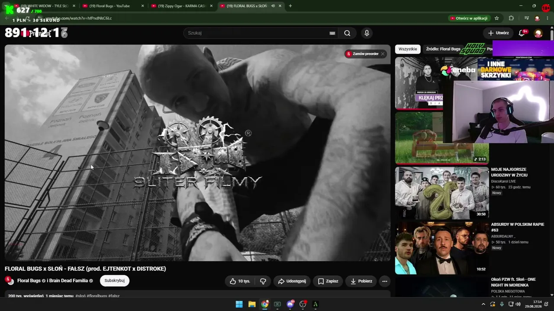The image size is (554, 311).
Task: Save the video with Zapisz
Action: pyautogui.click(x=328, y=281)
